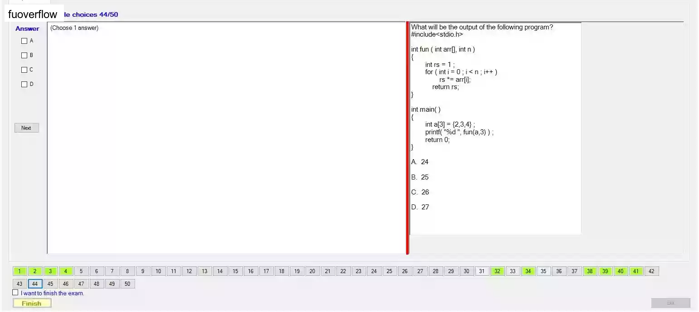Go to question 21

coord(328,271)
